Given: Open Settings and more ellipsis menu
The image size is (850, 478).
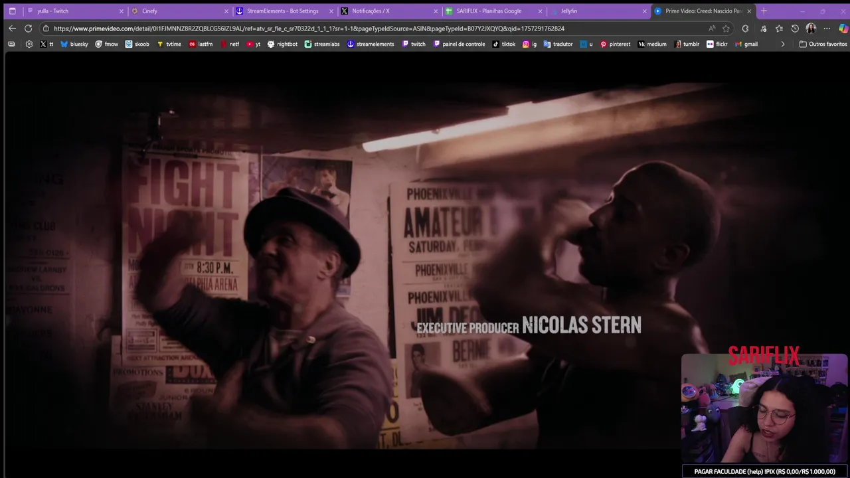Looking at the screenshot, I should [827, 29].
